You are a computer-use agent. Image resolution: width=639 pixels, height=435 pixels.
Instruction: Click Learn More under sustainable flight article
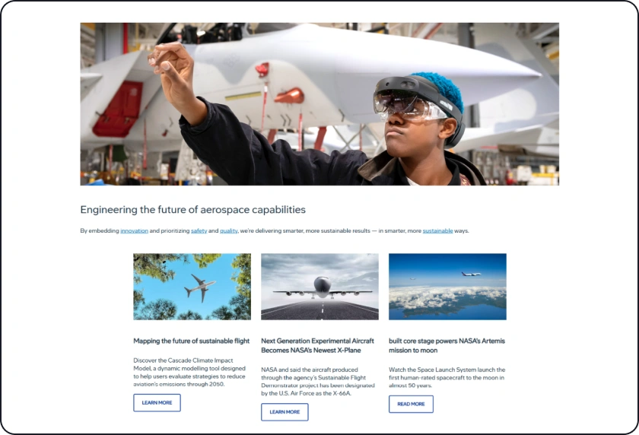pyautogui.click(x=157, y=402)
